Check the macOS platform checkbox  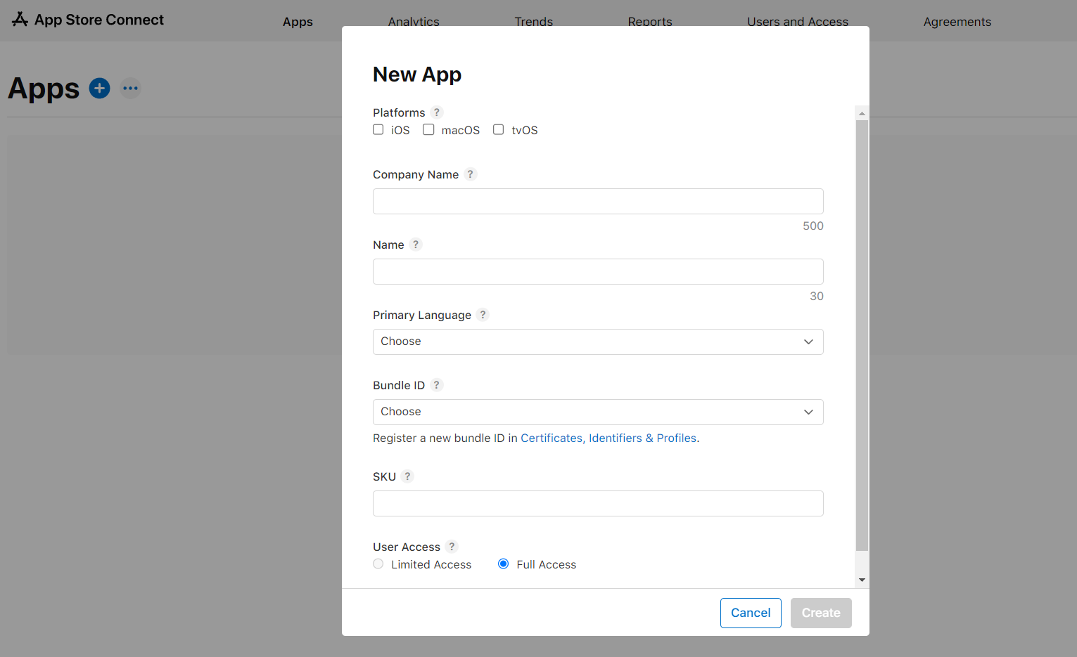tap(428, 129)
